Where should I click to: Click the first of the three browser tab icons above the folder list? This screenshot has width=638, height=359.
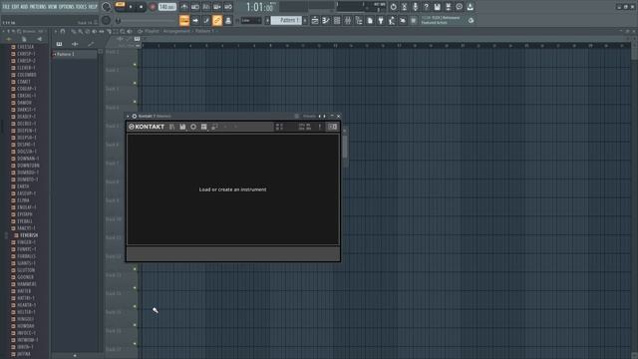click(9, 39)
